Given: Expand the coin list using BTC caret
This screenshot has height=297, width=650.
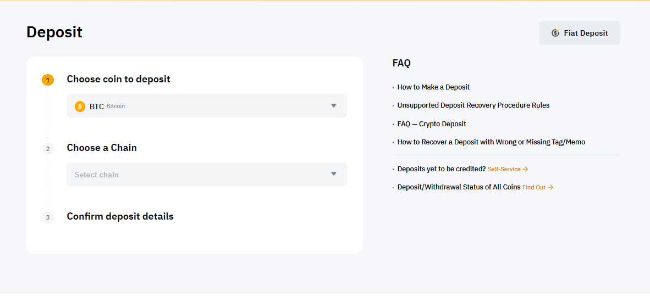Looking at the screenshot, I should click(x=333, y=106).
